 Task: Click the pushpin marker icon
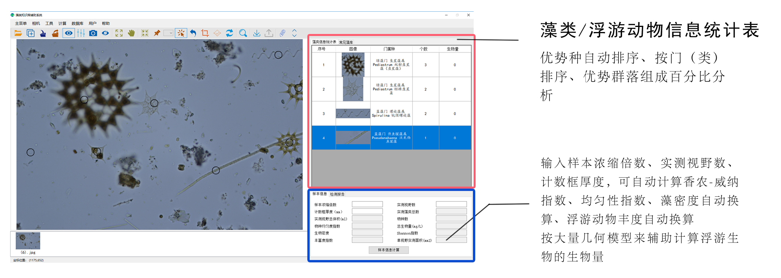coord(157,33)
